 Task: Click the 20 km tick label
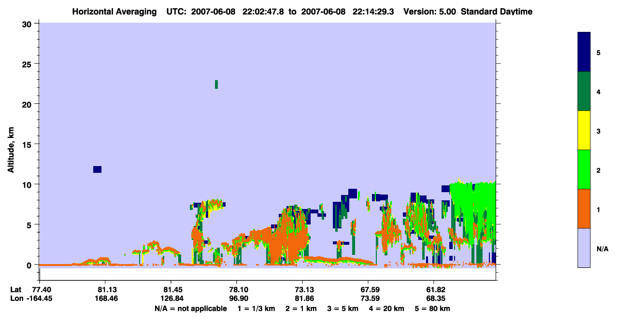coord(28,104)
